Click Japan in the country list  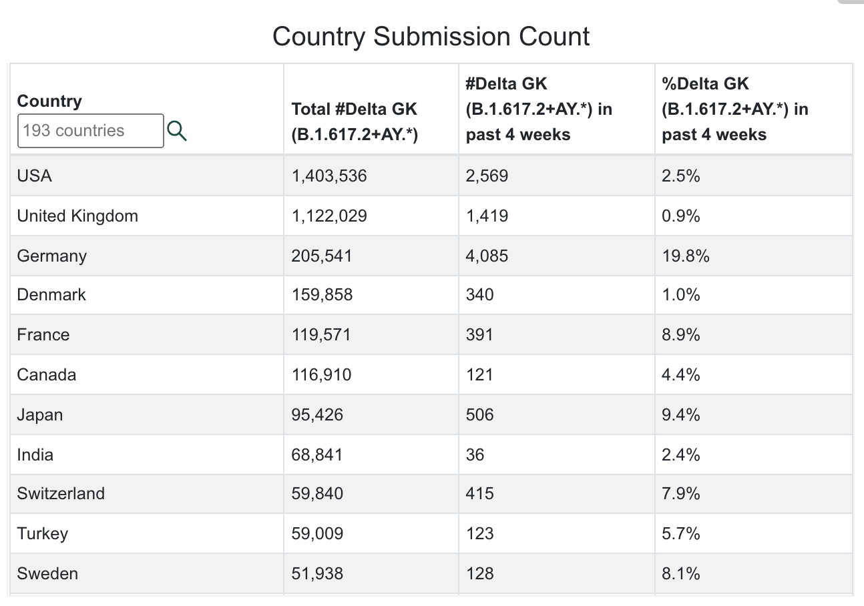pos(40,414)
